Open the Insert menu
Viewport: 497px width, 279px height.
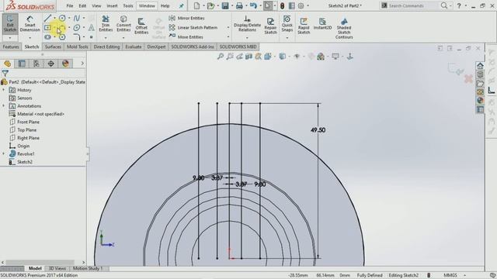click(112, 5)
